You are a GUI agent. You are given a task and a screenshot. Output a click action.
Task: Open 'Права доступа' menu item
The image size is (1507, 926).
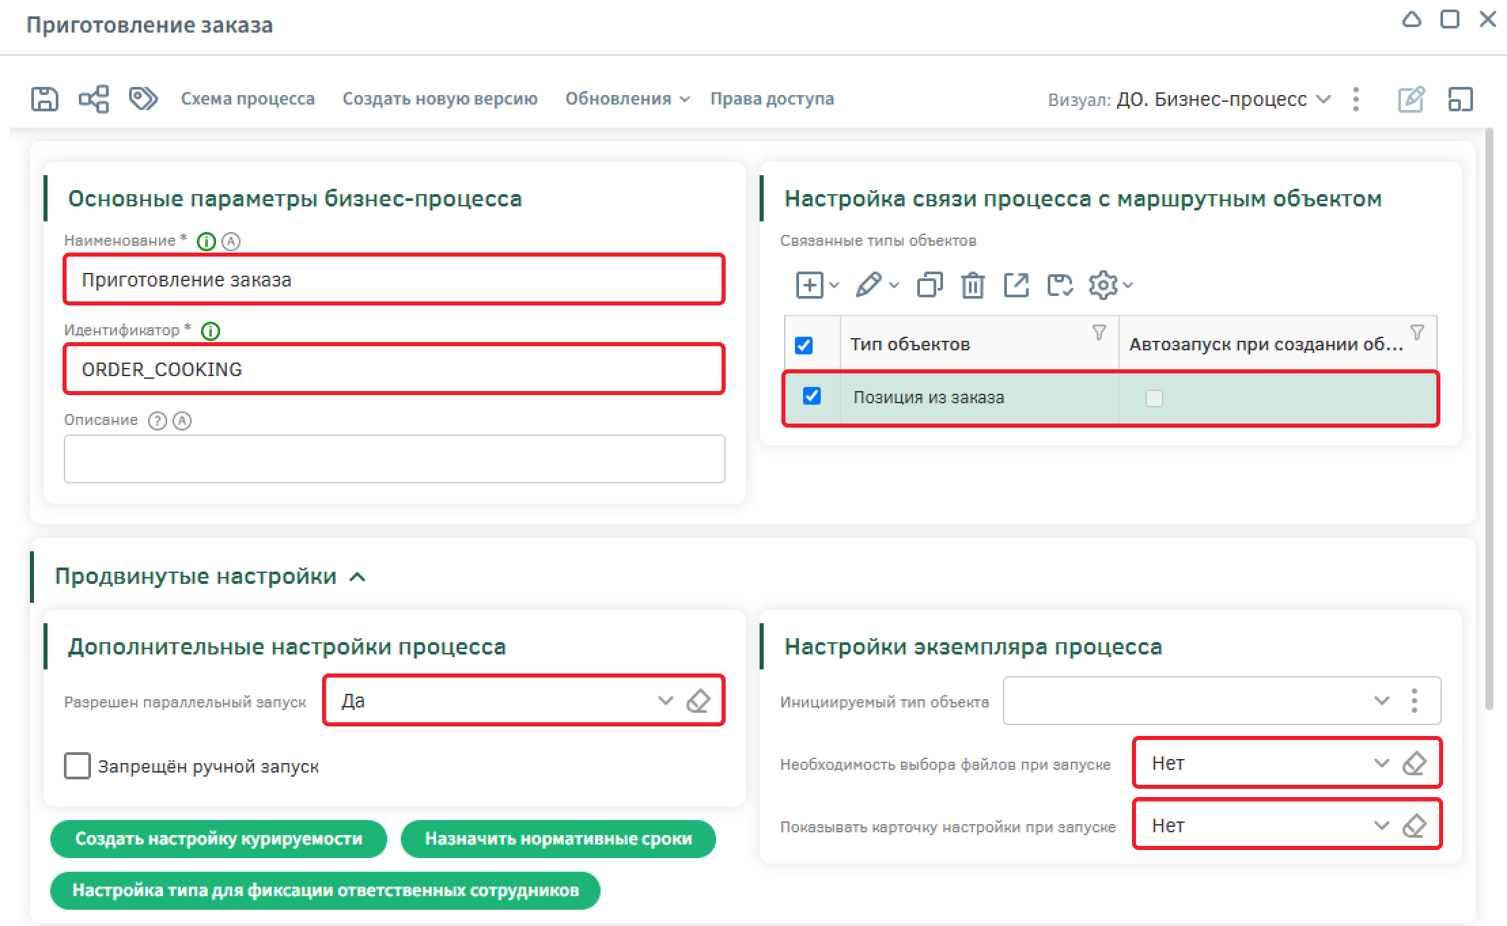coord(772,99)
